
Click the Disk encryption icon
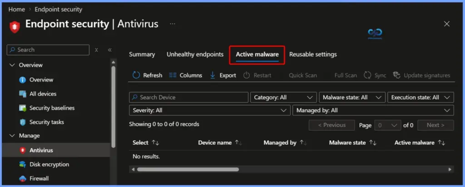[x=23, y=164]
